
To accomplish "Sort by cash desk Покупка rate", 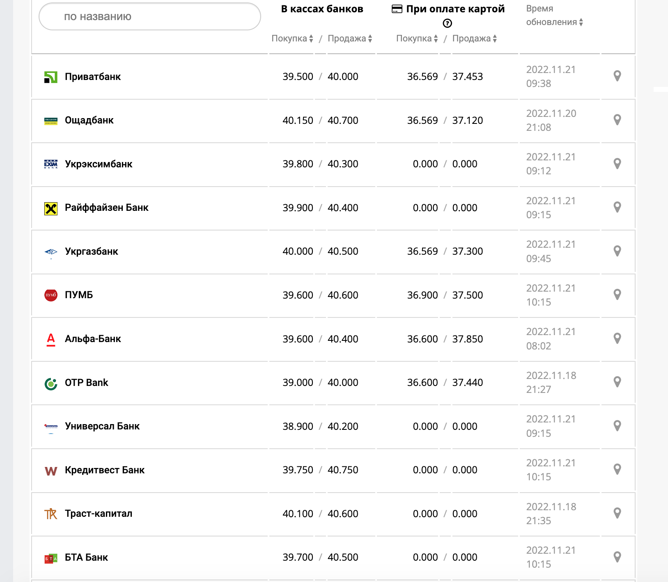I will click(x=292, y=39).
